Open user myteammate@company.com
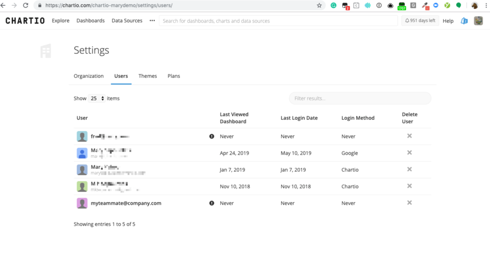 [126, 203]
